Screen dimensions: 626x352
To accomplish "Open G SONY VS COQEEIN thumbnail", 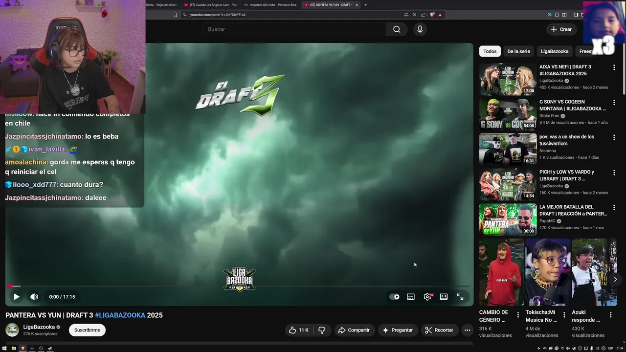I will click(508, 115).
